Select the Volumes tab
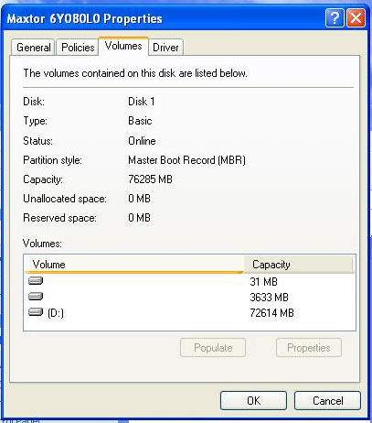Image resolution: width=372 pixels, height=423 pixels. [123, 46]
